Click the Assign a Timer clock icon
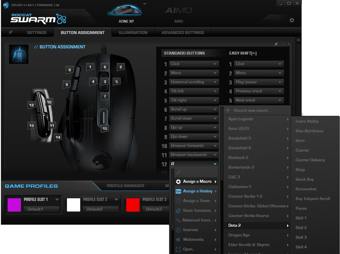 178,201
